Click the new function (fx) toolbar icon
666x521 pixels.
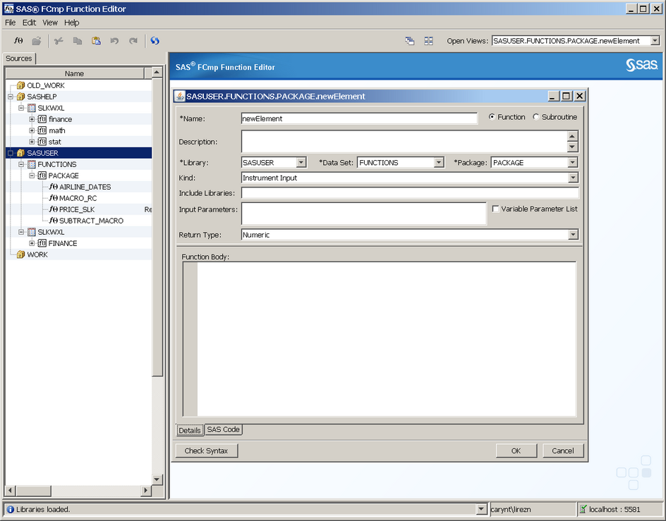click(x=18, y=41)
